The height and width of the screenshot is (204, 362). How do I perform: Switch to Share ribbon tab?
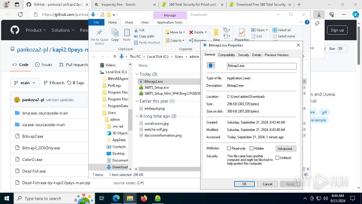pos(129,22)
